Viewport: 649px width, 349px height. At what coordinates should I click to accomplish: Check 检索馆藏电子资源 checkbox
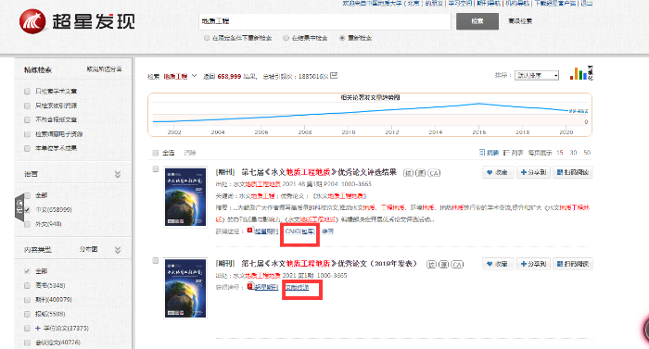27,134
